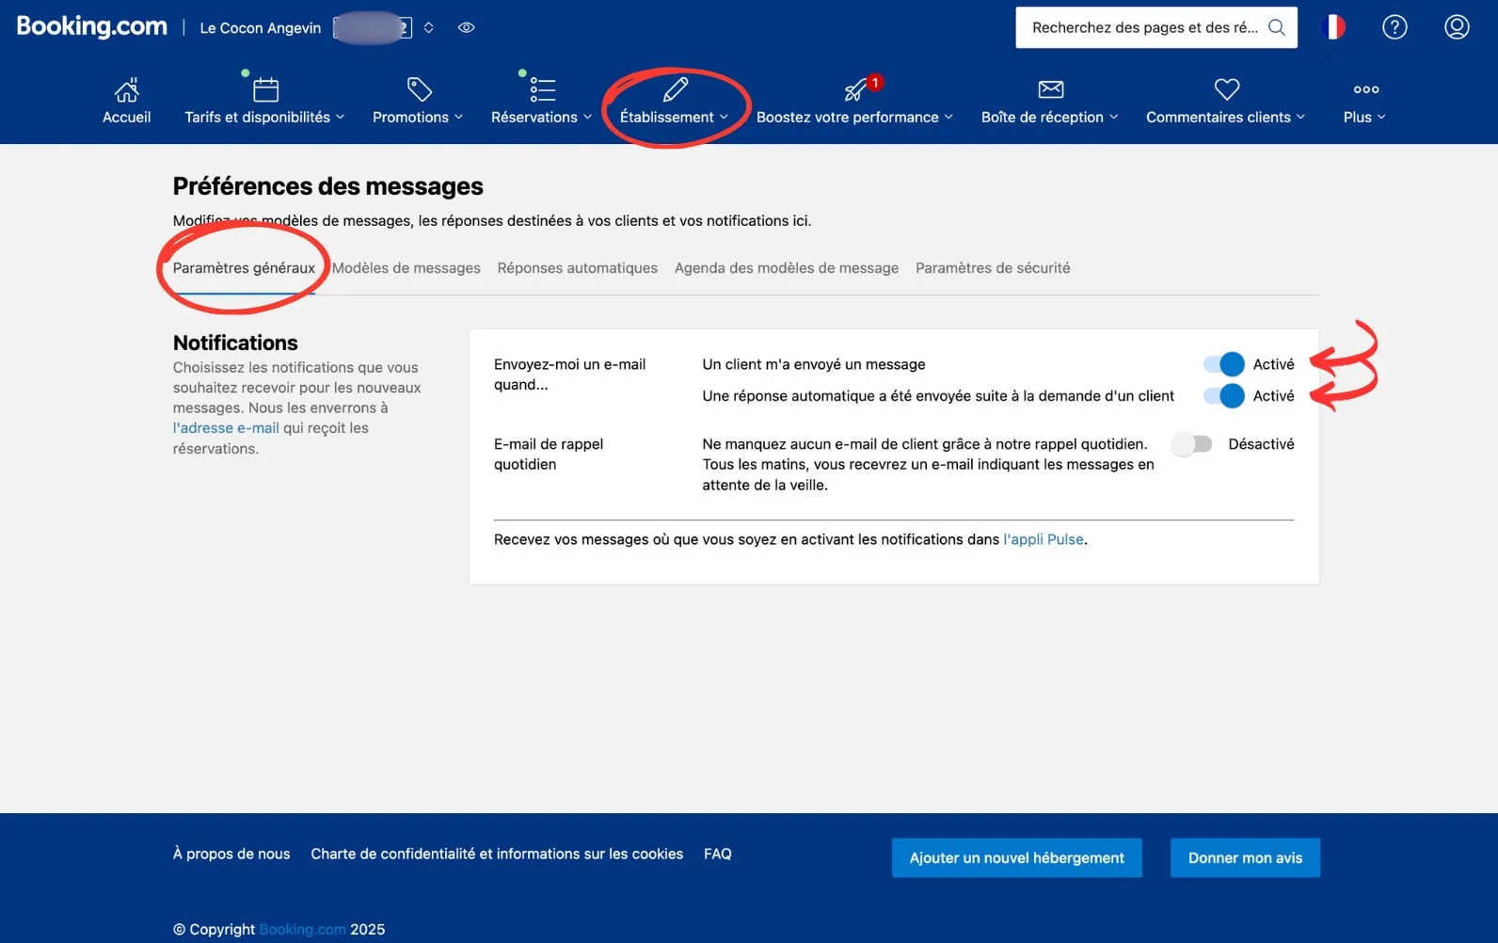Open the 'À propos de nous' footer link
This screenshot has height=943, width=1498.
tap(231, 854)
